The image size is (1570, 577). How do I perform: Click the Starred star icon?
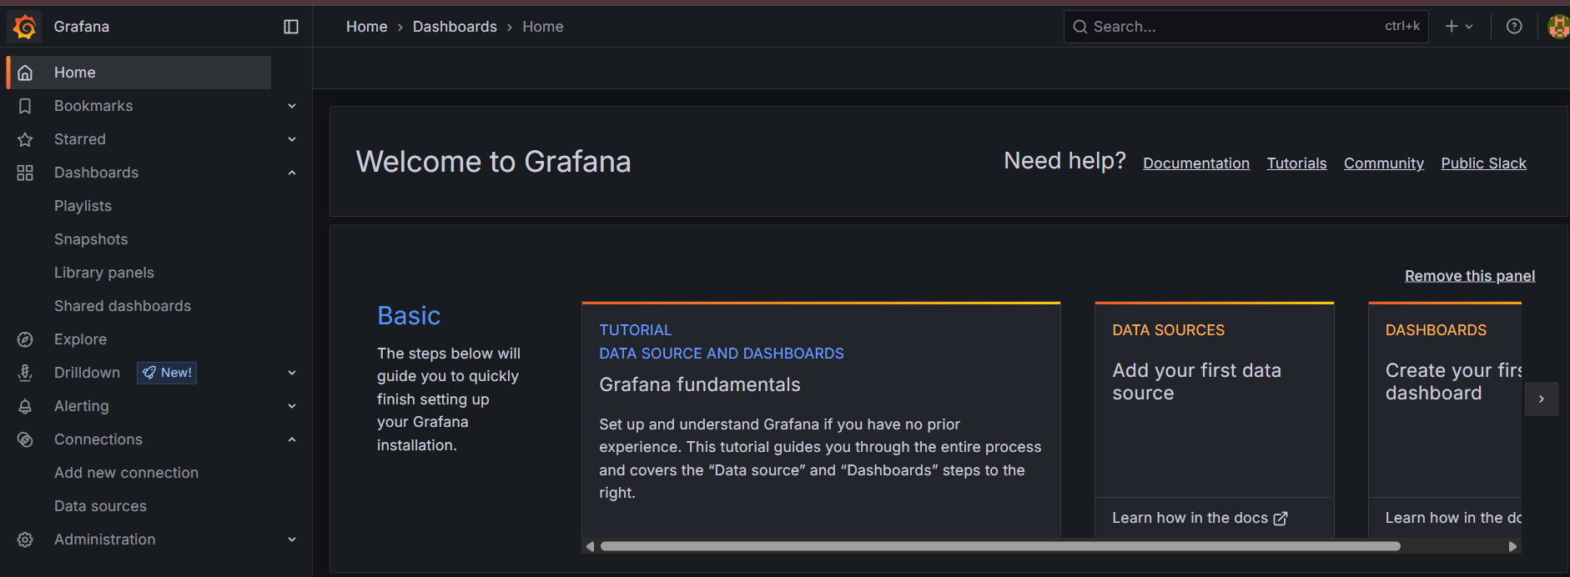[x=25, y=139]
